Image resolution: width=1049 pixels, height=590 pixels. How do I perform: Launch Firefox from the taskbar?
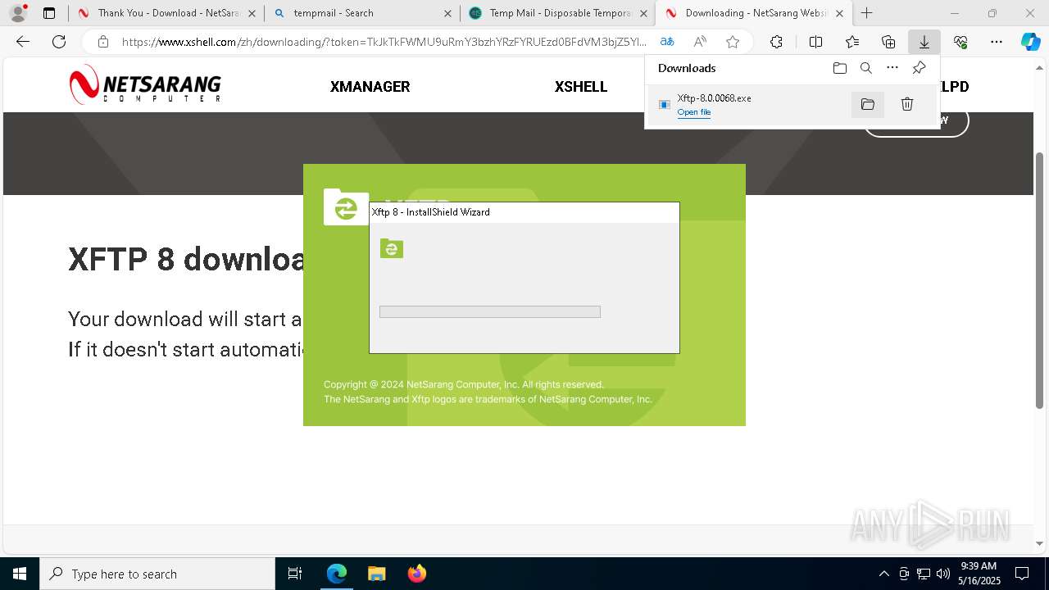point(416,574)
